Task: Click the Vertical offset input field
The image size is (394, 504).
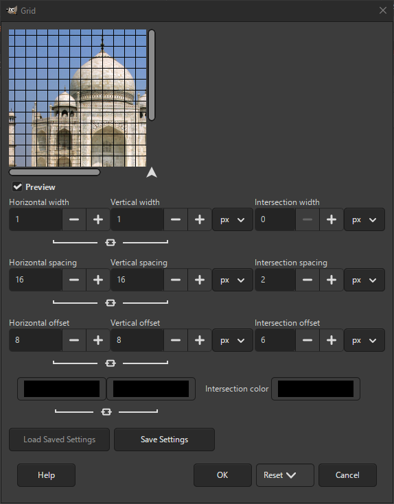Action: pos(137,340)
